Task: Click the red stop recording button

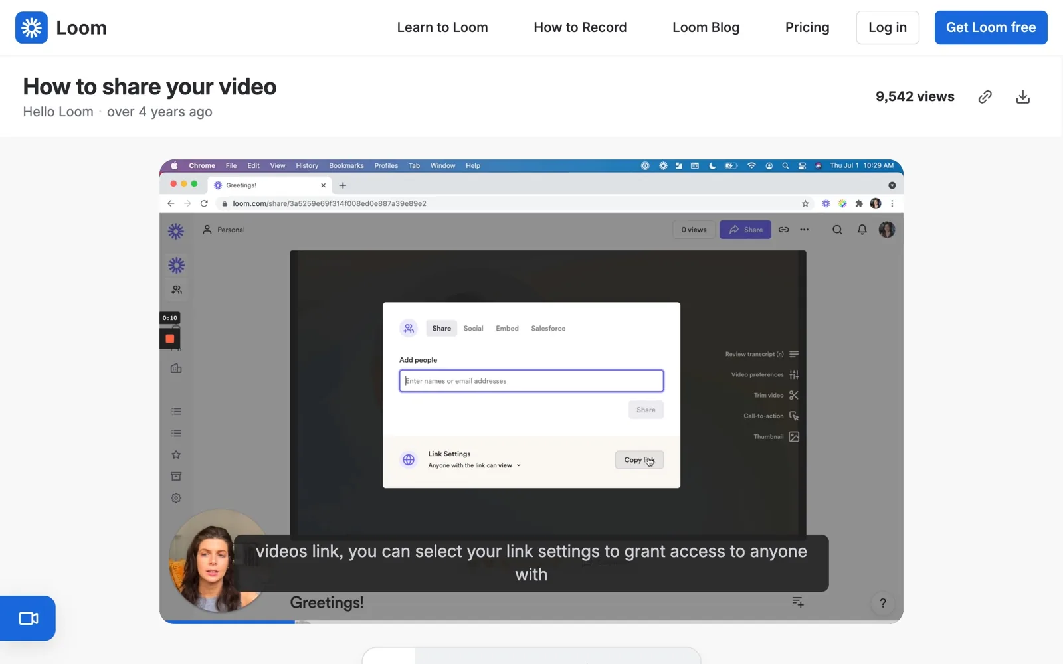Action: pos(170,339)
